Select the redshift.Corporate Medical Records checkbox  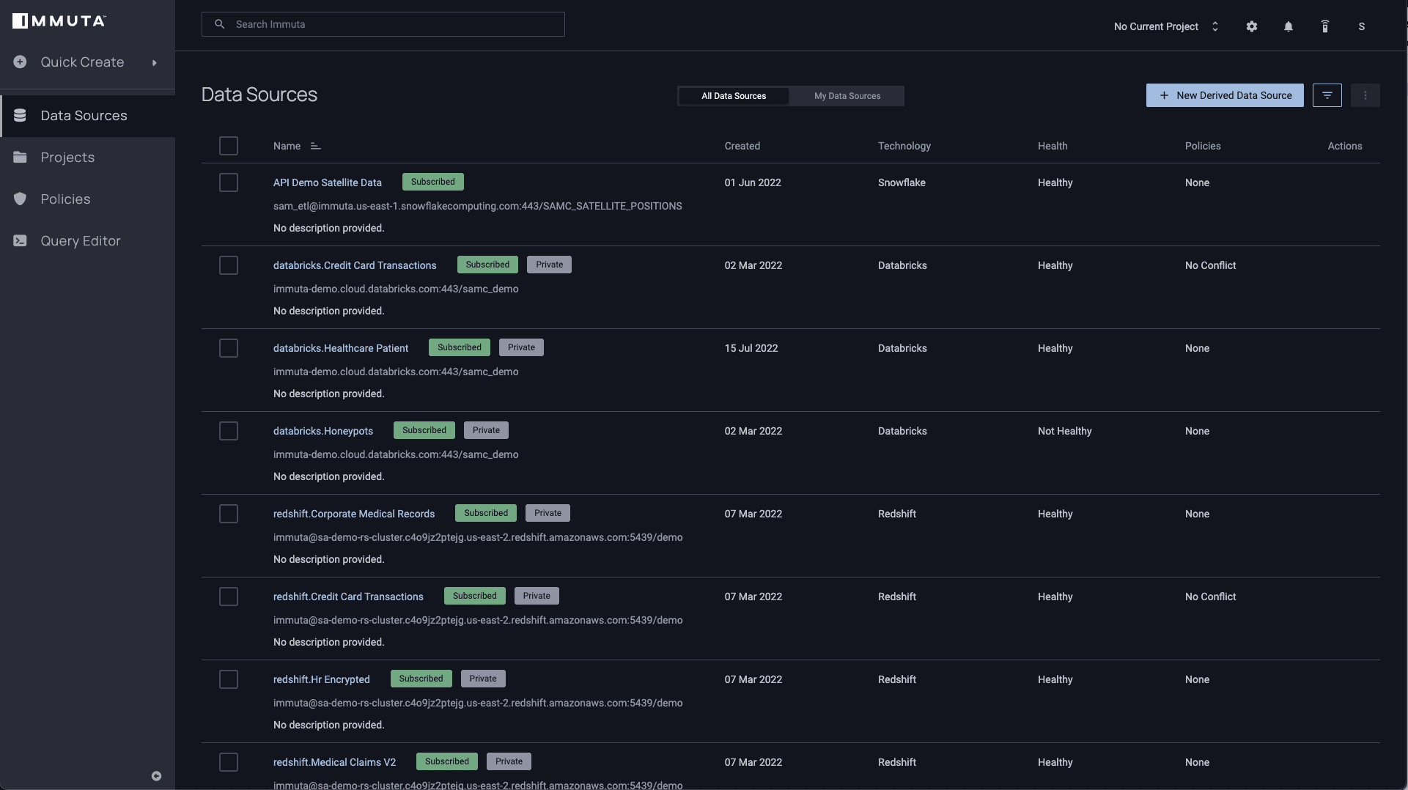click(x=229, y=514)
